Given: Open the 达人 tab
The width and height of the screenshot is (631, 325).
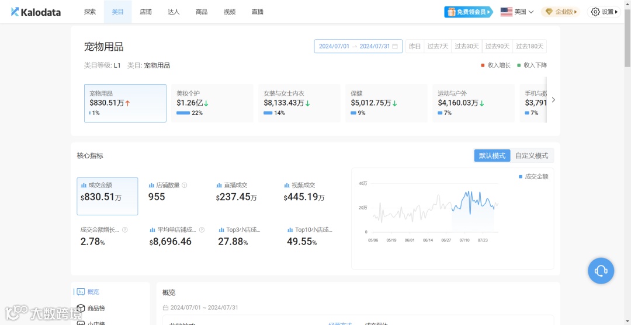Looking at the screenshot, I should (174, 12).
